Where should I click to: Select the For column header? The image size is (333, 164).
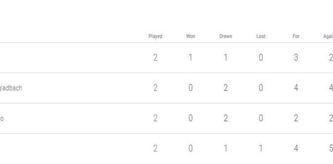tap(296, 36)
